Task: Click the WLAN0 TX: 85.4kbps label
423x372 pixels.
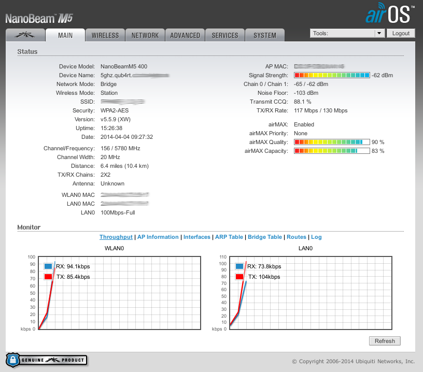Action: tap(73, 277)
